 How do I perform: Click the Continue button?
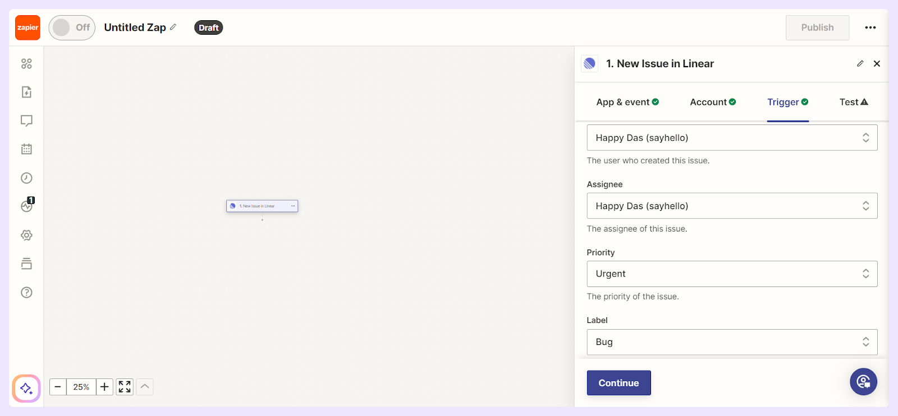point(619,383)
